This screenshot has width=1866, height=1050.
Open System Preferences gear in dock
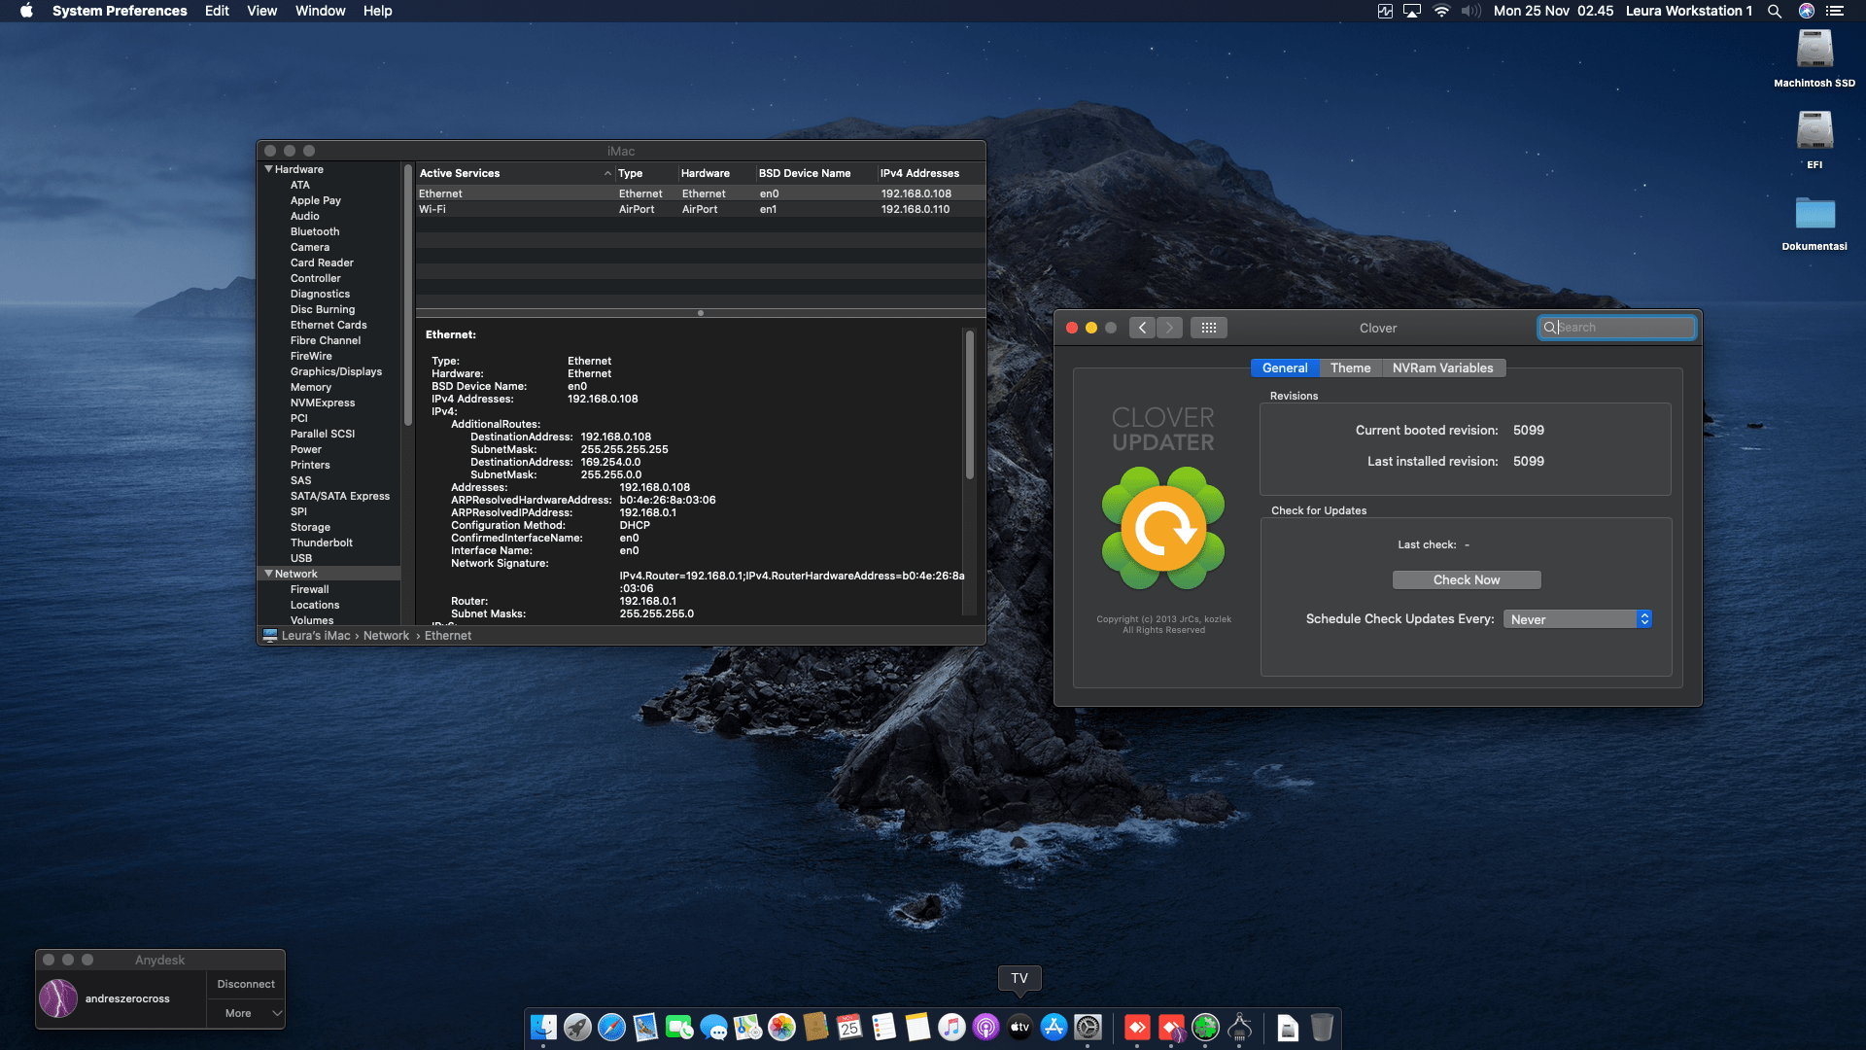tap(1088, 1028)
